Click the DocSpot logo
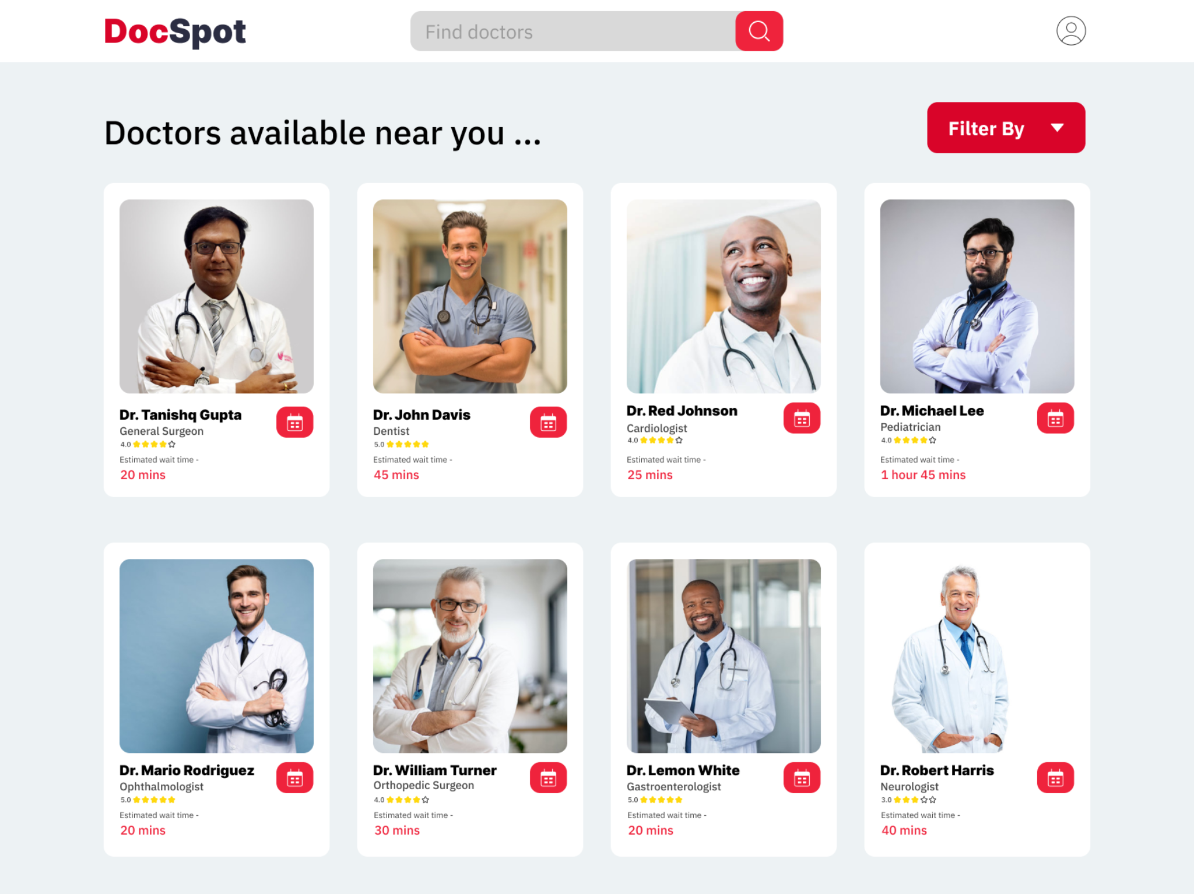The image size is (1194, 894). (174, 32)
